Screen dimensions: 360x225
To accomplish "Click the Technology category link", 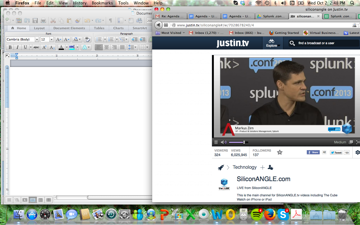I will pos(245,167).
